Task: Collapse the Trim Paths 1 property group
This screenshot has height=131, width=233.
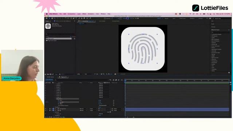Action: (55, 99)
